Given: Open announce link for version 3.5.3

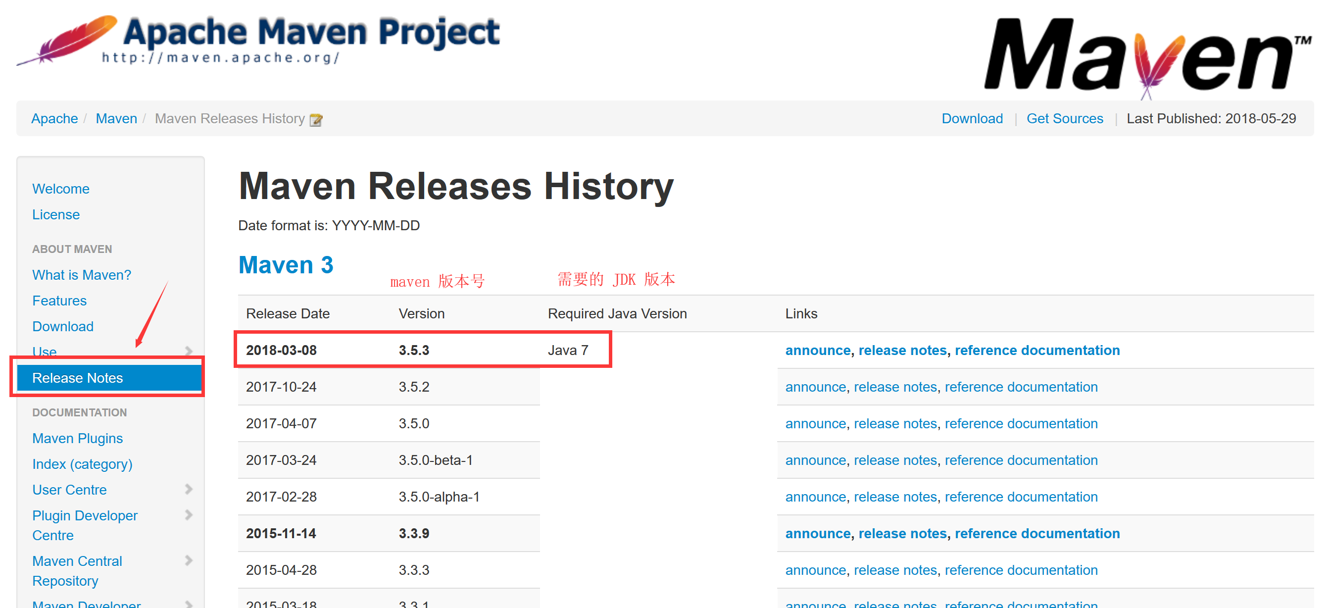Looking at the screenshot, I should 817,350.
